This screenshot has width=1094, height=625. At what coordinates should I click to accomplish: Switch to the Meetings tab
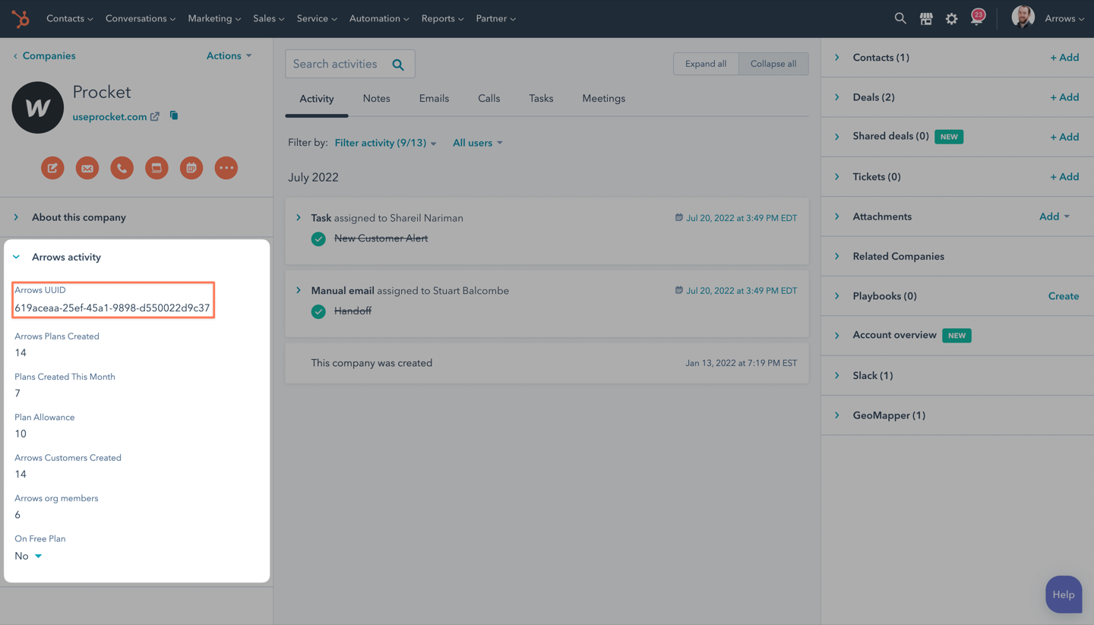tap(603, 98)
